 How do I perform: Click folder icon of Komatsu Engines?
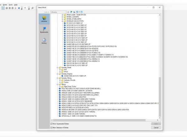pyautogui.click(x=60, y=74)
